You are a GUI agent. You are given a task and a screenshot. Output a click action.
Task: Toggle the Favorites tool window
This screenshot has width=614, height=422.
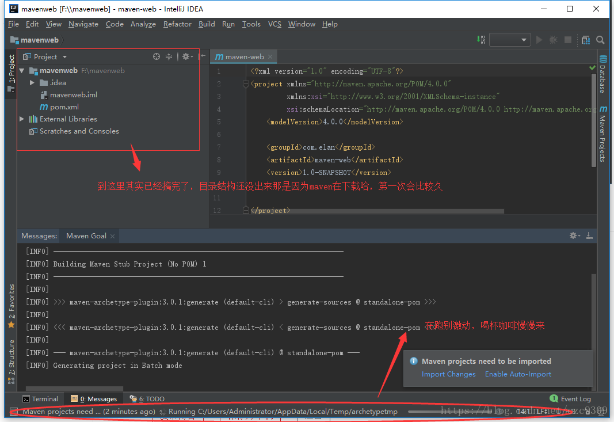(x=11, y=305)
